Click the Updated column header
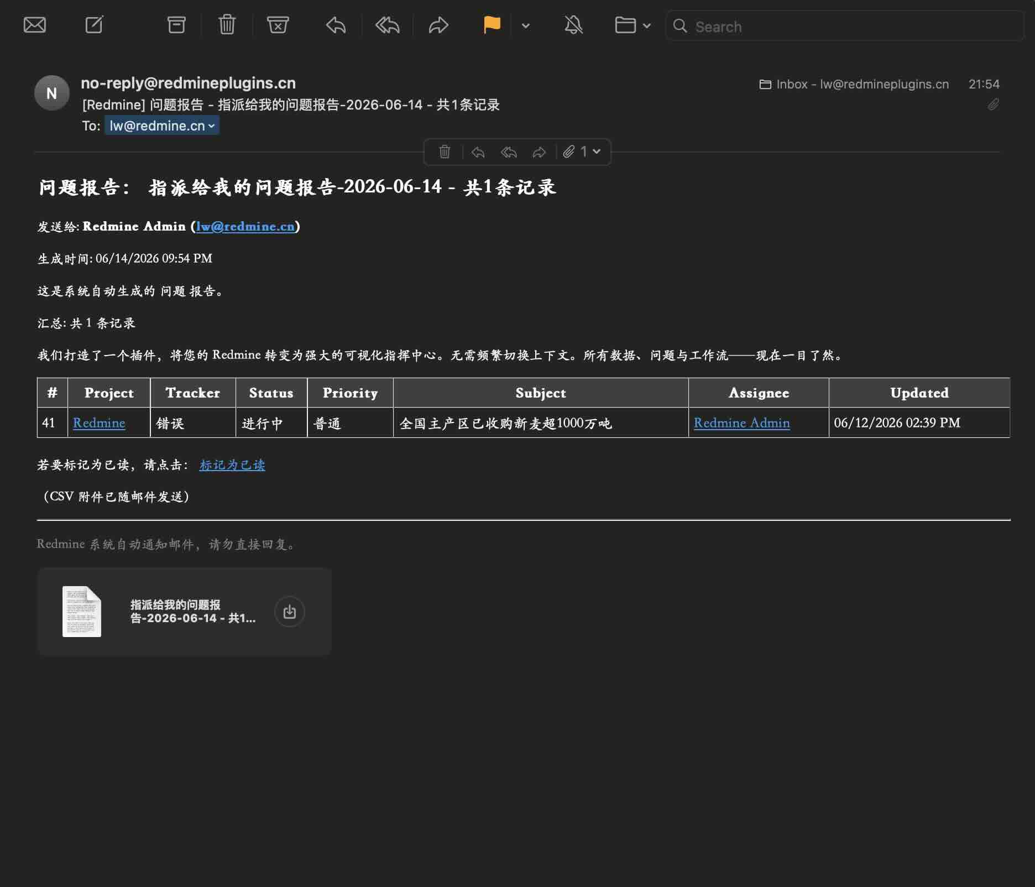 coord(919,393)
